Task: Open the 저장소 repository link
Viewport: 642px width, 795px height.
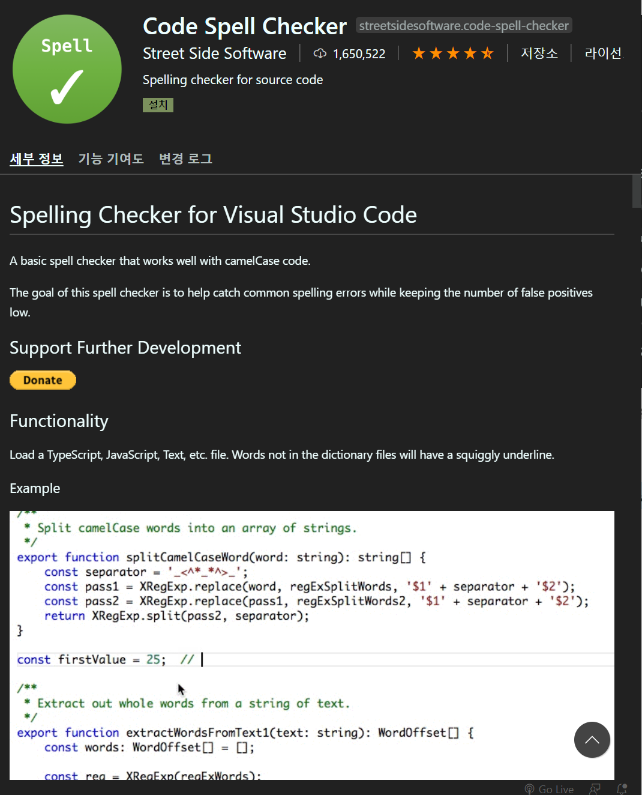Action: coord(539,53)
